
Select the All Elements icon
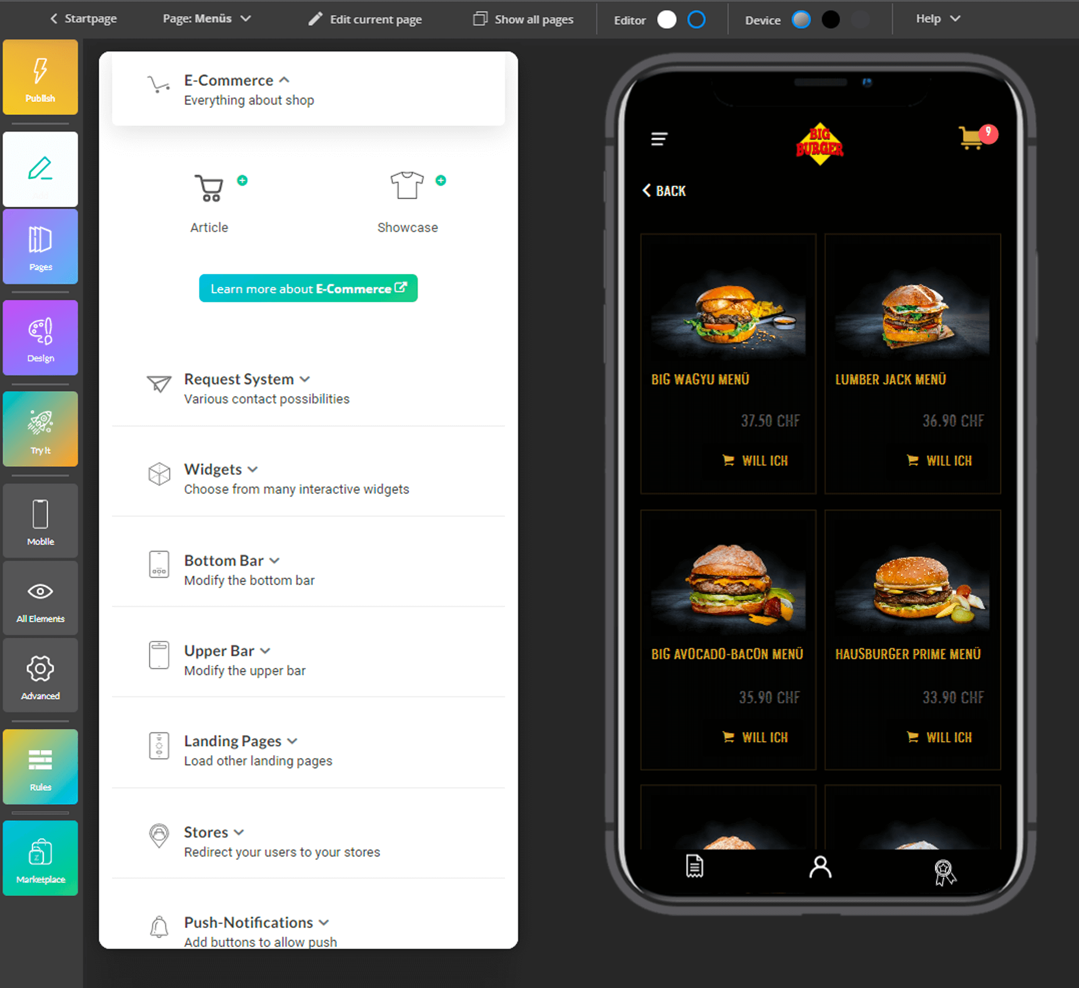pyautogui.click(x=40, y=591)
